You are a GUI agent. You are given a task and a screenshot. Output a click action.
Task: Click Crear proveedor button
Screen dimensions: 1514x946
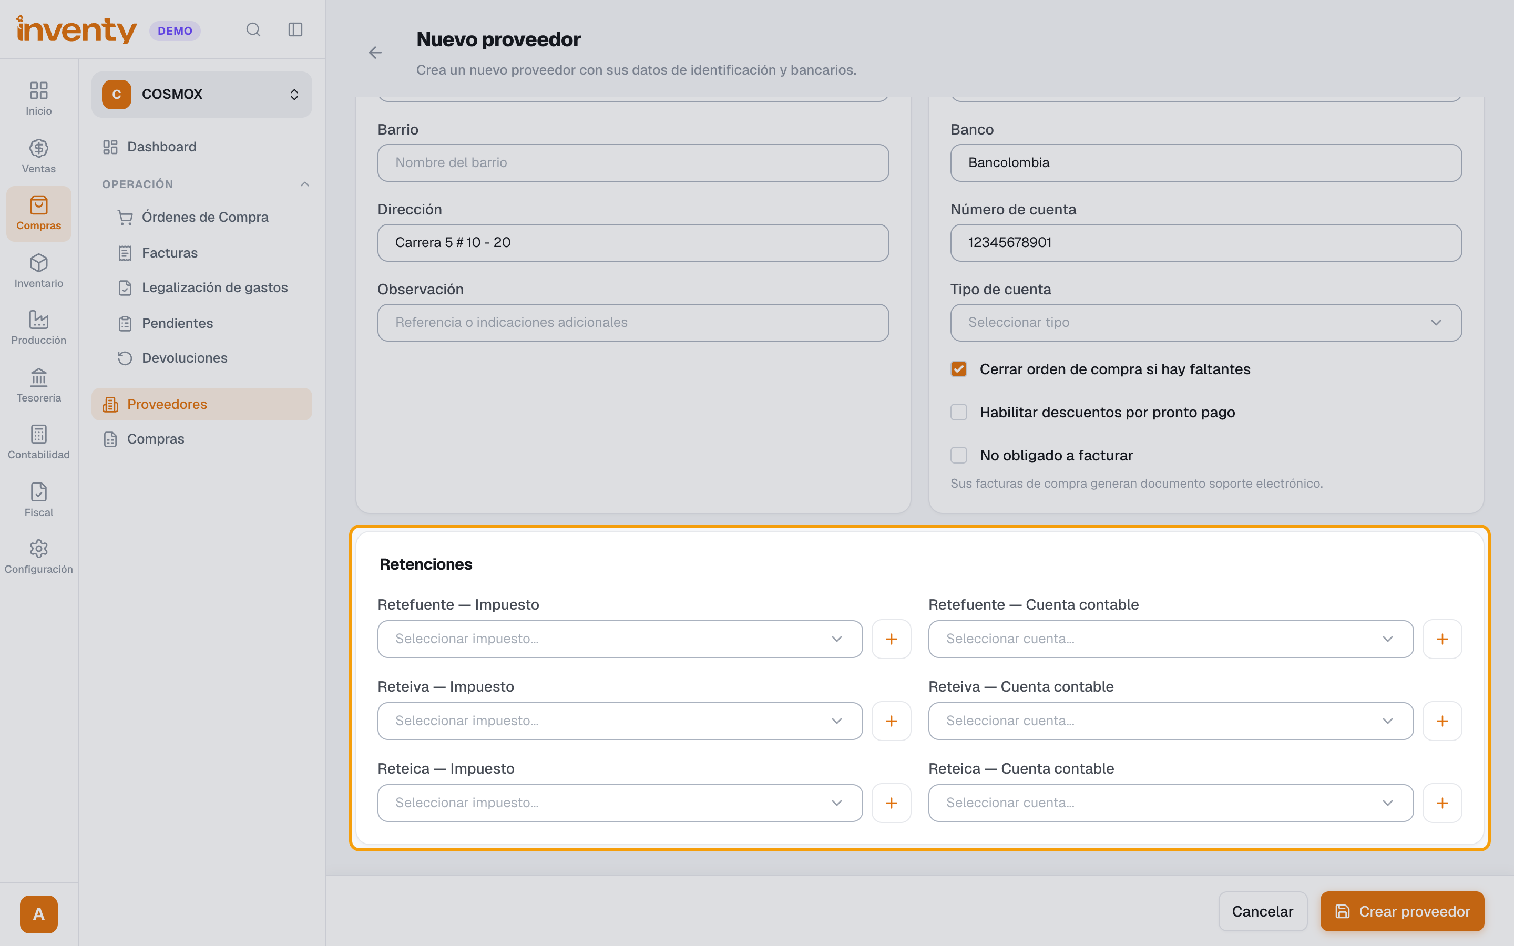click(1402, 912)
